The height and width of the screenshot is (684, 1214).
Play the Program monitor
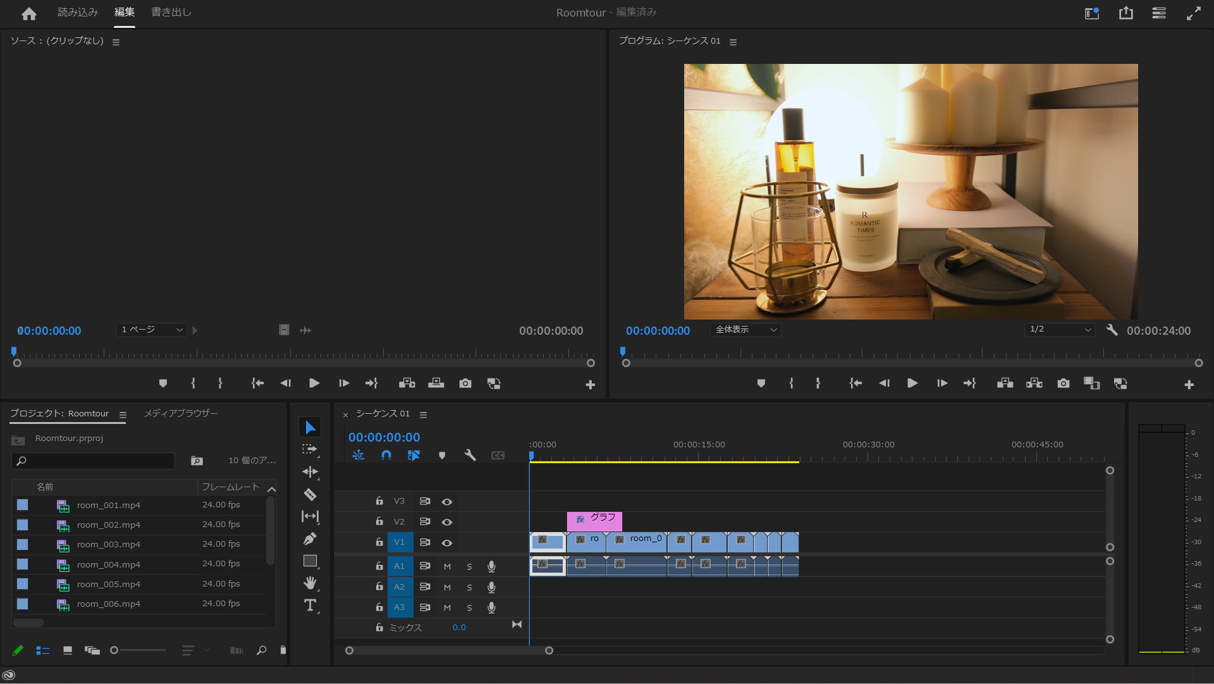912,383
